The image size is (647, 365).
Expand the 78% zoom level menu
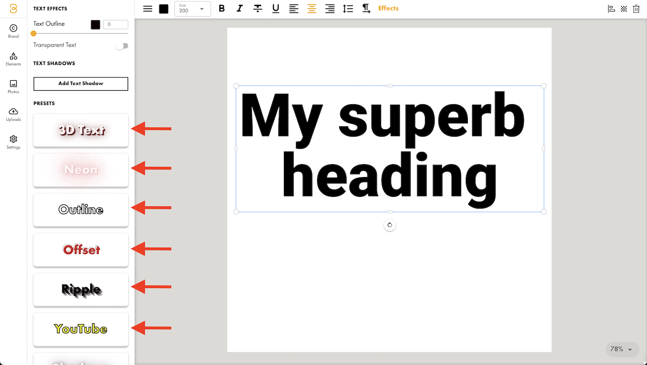tap(622, 349)
